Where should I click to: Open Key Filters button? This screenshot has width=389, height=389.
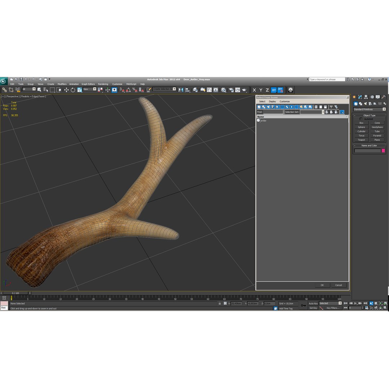point(333,308)
